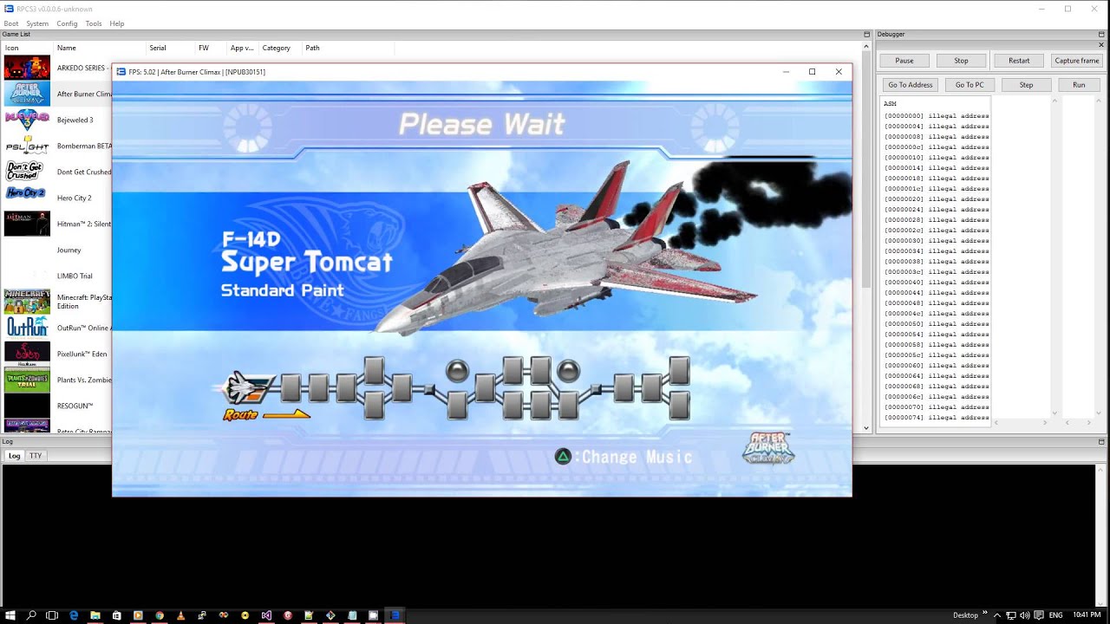Open the volume control in tray
The image size is (1110, 624).
coord(1025,615)
